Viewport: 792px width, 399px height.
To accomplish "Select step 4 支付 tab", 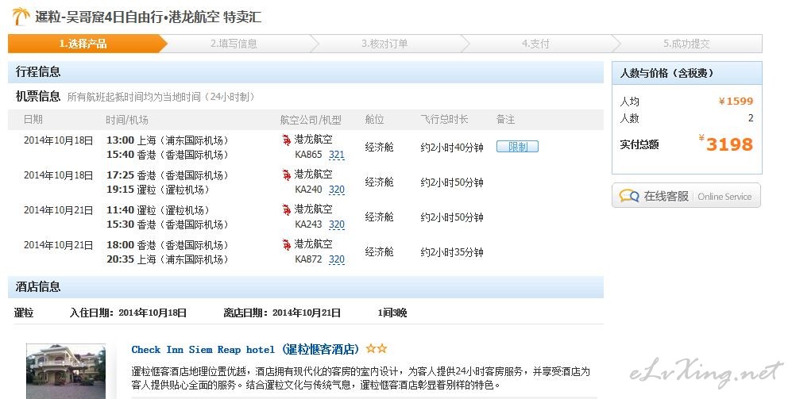I will [535, 44].
